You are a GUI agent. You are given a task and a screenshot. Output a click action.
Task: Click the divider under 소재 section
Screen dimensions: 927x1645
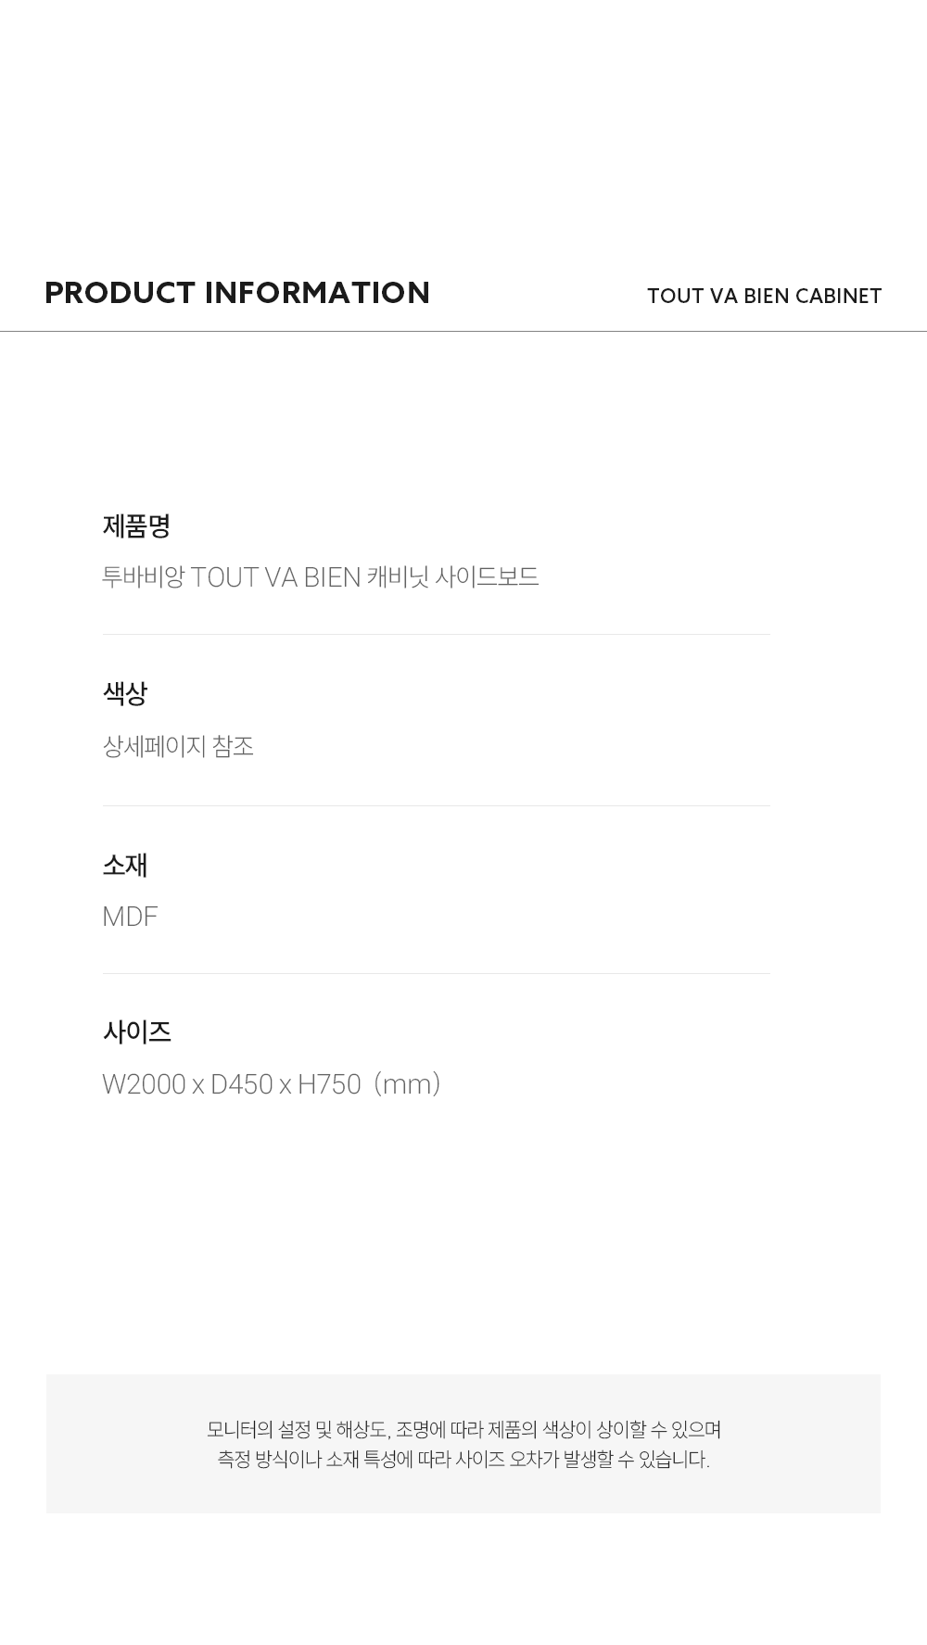(x=436, y=974)
